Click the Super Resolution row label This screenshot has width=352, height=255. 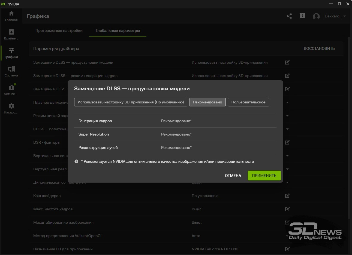click(x=94, y=134)
